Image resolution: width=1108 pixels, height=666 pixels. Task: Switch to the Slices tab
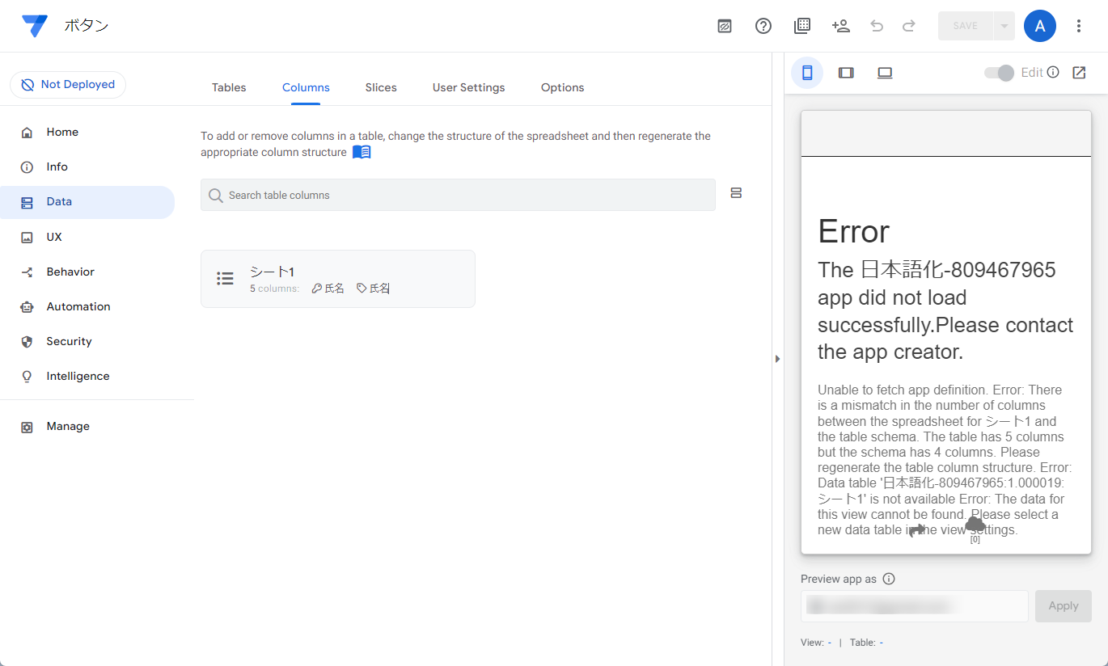pyautogui.click(x=381, y=87)
